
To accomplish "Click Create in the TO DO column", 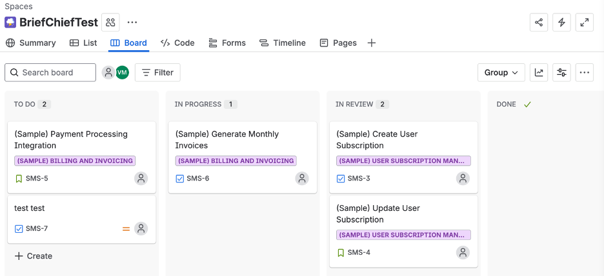I will point(33,256).
